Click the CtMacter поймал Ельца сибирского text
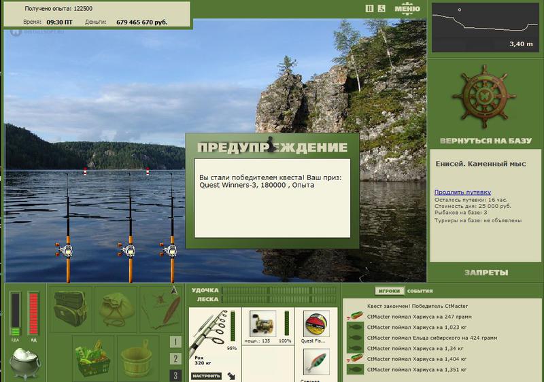 coord(432,338)
